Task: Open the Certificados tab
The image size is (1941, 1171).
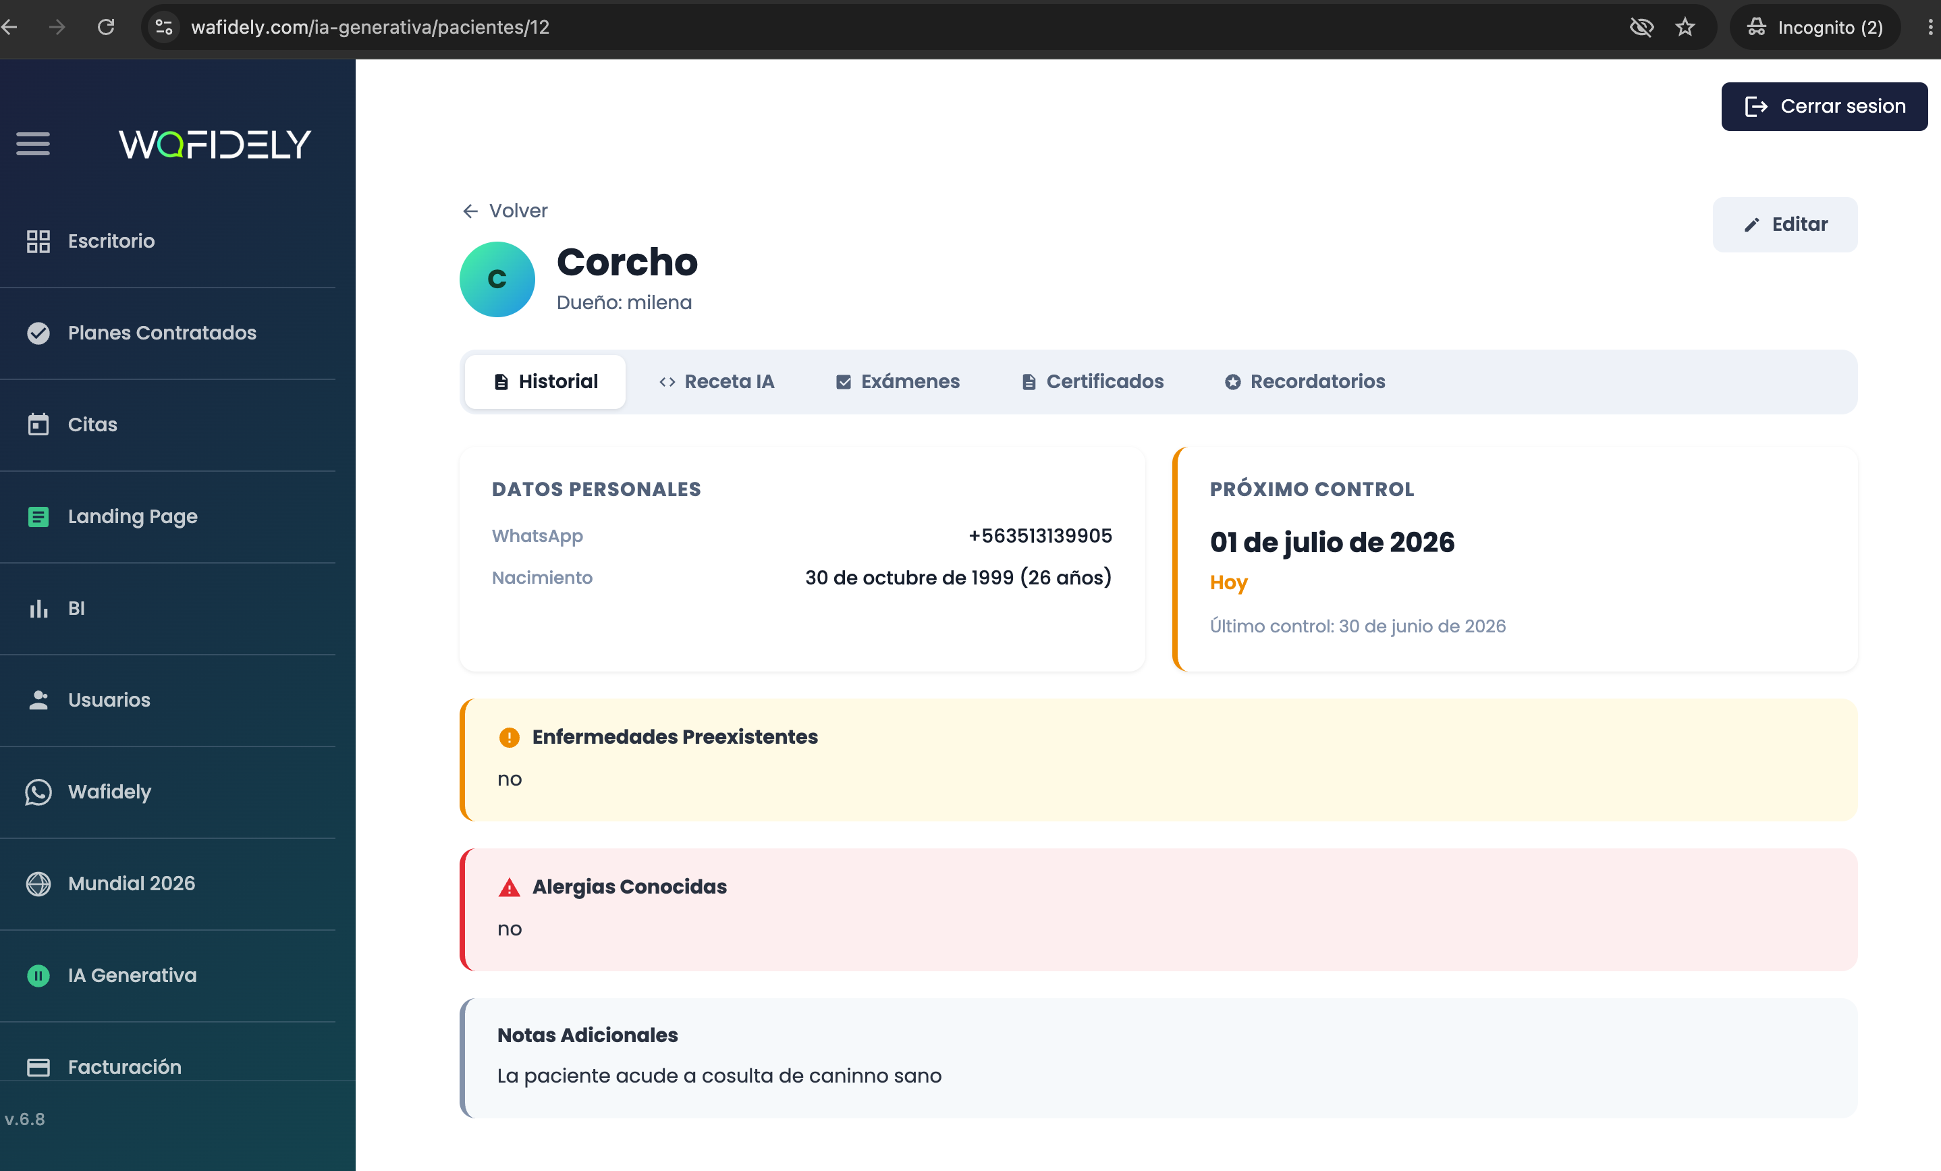Action: click(1092, 381)
